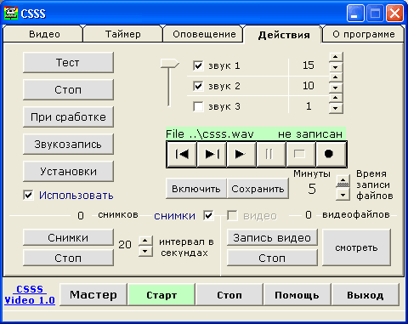Enable the видео checkbox
The height and width of the screenshot is (324, 408).
pyautogui.click(x=232, y=215)
